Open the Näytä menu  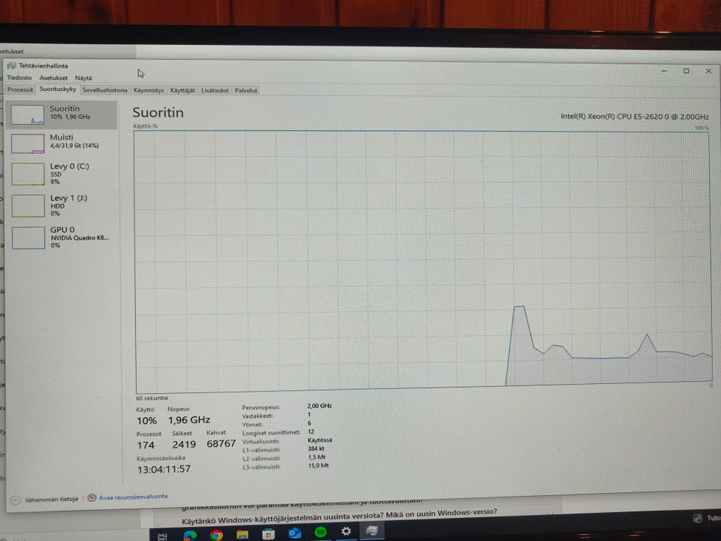(x=83, y=77)
